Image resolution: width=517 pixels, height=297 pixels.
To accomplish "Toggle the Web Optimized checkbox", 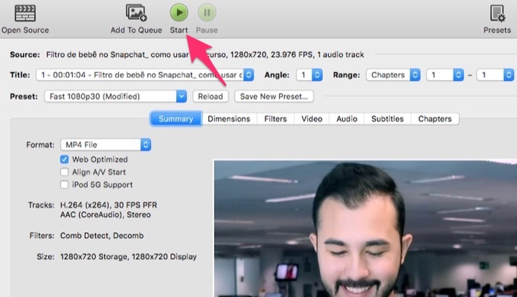I will coord(64,159).
